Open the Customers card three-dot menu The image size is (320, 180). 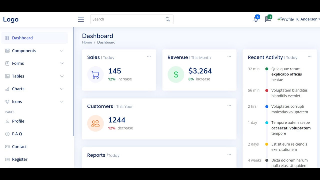[229, 105]
